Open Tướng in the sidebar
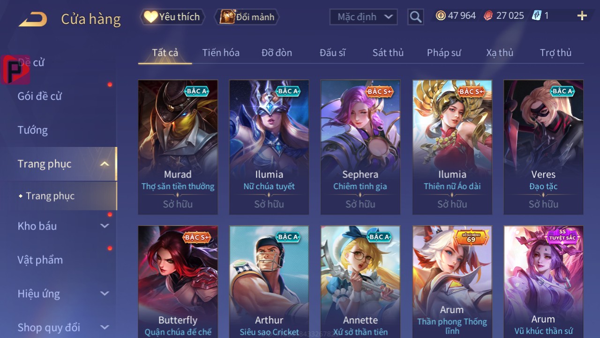 tap(33, 130)
